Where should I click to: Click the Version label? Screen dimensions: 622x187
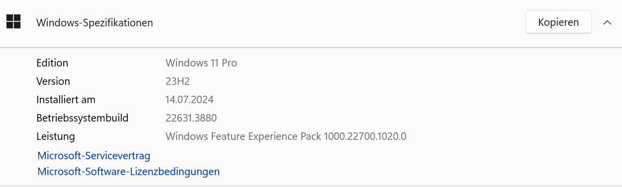coord(53,81)
